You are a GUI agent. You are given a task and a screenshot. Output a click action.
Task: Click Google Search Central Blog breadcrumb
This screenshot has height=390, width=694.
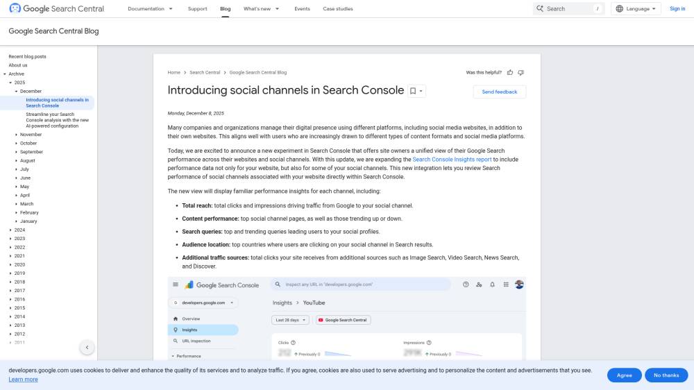[x=257, y=73]
